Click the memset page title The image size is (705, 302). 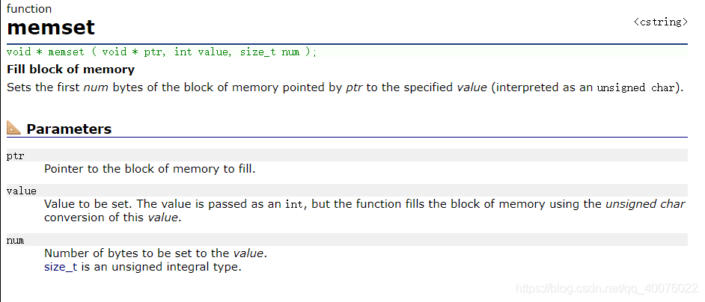51,28
